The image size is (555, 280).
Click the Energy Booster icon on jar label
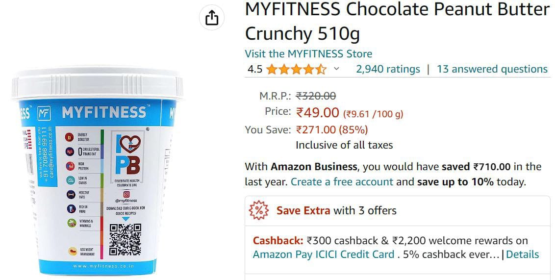(x=70, y=136)
